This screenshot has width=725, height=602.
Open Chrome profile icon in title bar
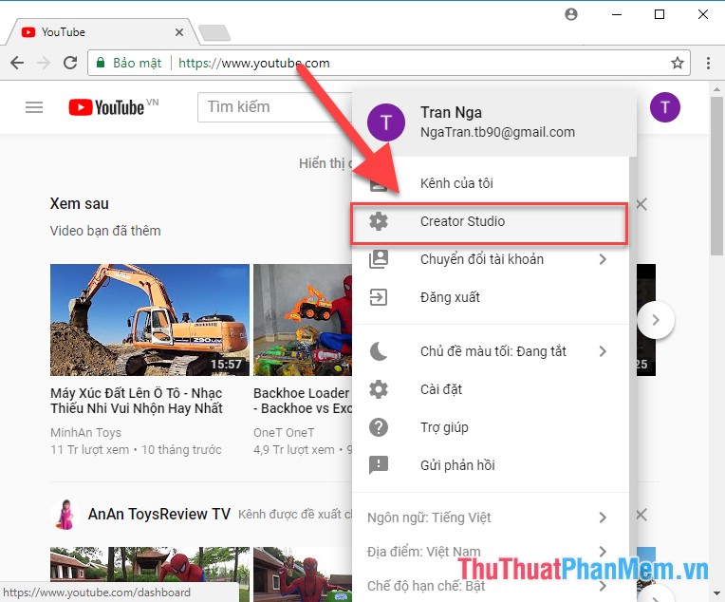[571, 14]
